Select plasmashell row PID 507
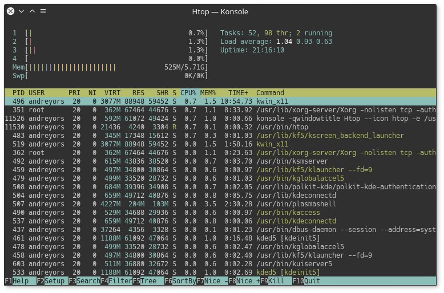The width and height of the screenshot is (444, 293). coord(220,204)
